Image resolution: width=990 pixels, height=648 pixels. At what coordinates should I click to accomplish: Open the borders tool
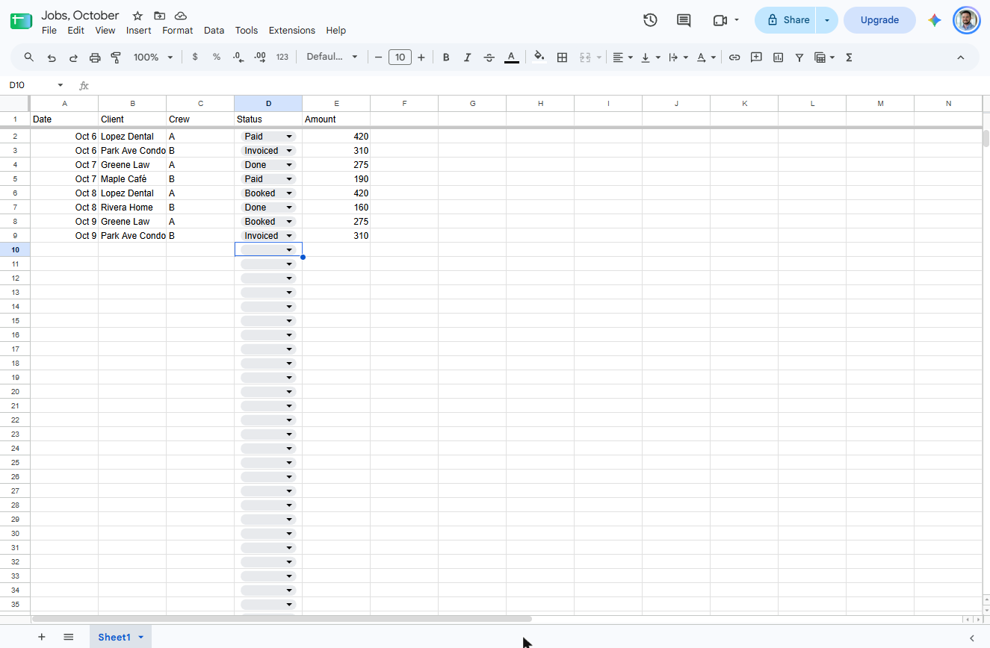coord(563,57)
